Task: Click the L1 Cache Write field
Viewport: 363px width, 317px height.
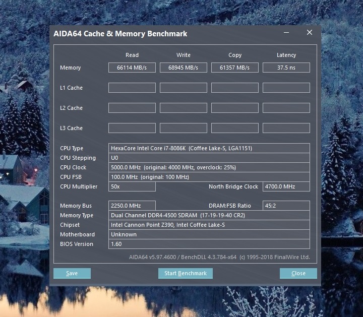Action: tap(184, 88)
